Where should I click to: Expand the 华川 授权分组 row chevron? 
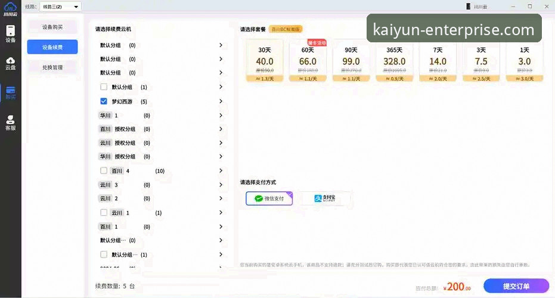221,156
